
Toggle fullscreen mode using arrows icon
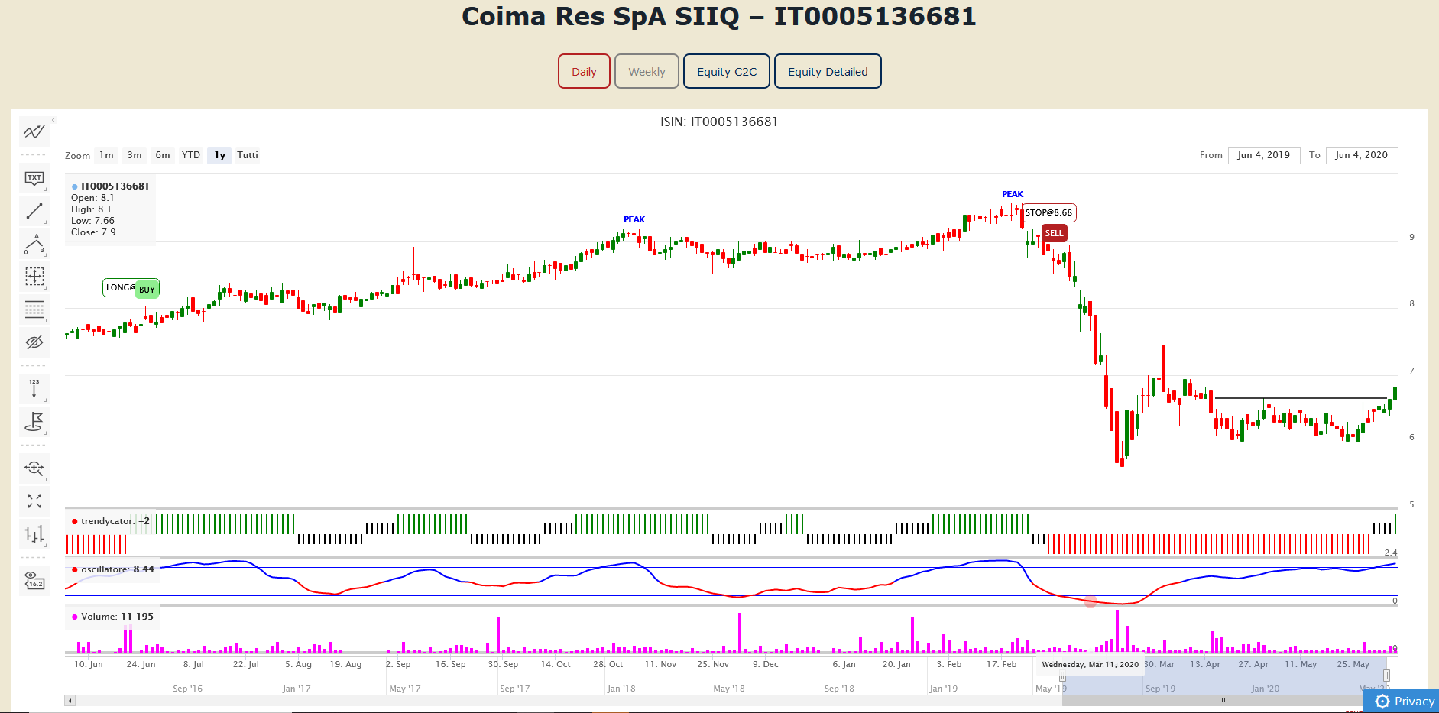point(34,501)
